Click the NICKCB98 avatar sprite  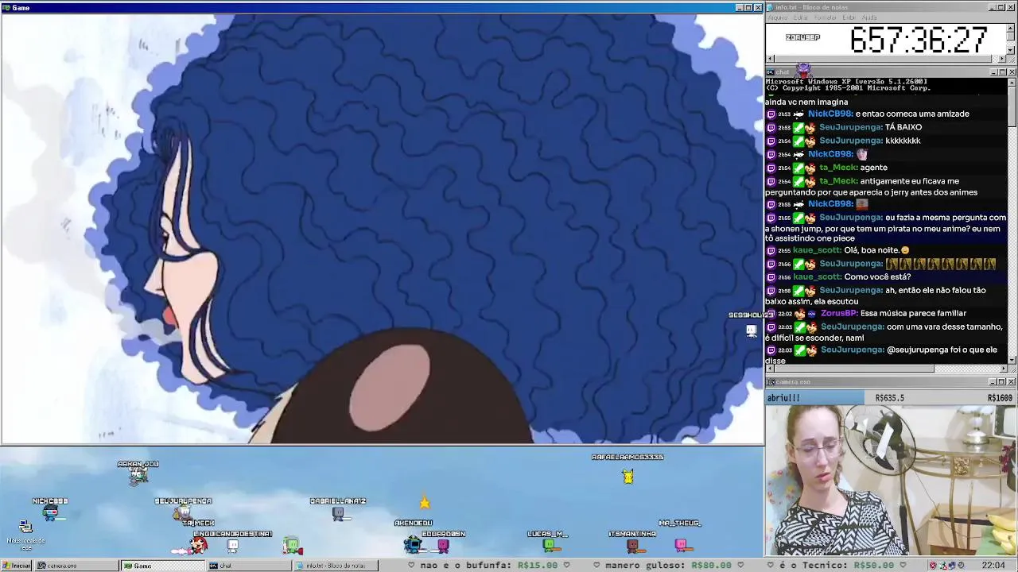pyautogui.click(x=50, y=512)
